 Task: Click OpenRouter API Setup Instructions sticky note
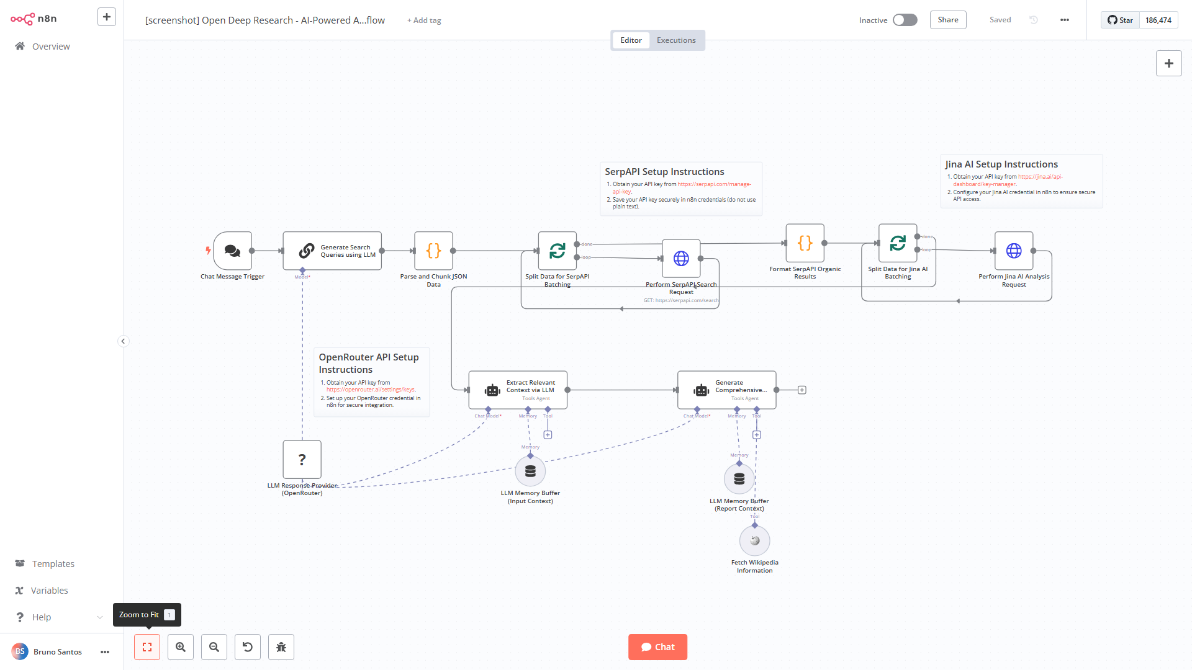pos(372,382)
